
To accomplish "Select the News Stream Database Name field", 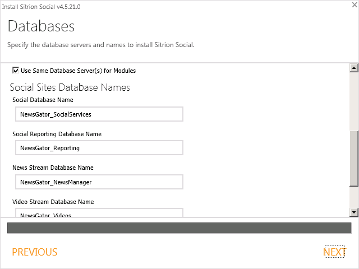I will click(x=99, y=182).
